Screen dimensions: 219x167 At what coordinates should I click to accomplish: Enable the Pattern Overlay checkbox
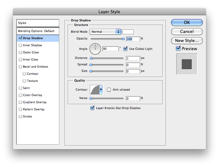pos(20,109)
